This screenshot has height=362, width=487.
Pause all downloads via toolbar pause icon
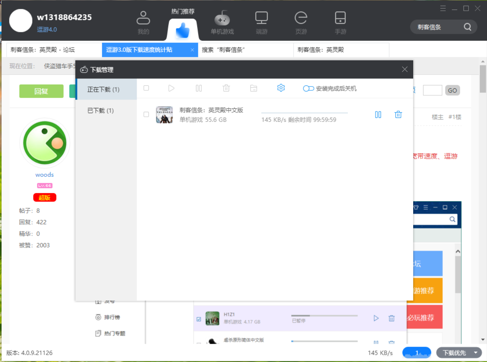(x=199, y=88)
